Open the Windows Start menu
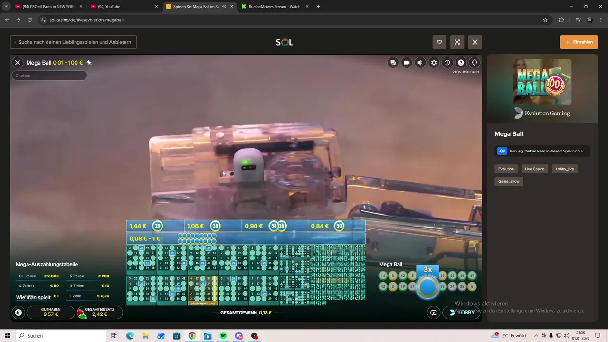This screenshot has width=608, height=342. tap(8, 336)
